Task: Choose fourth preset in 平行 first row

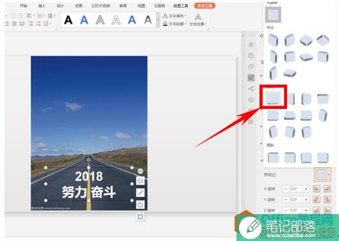Action: pyautogui.click(x=323, y=40)
